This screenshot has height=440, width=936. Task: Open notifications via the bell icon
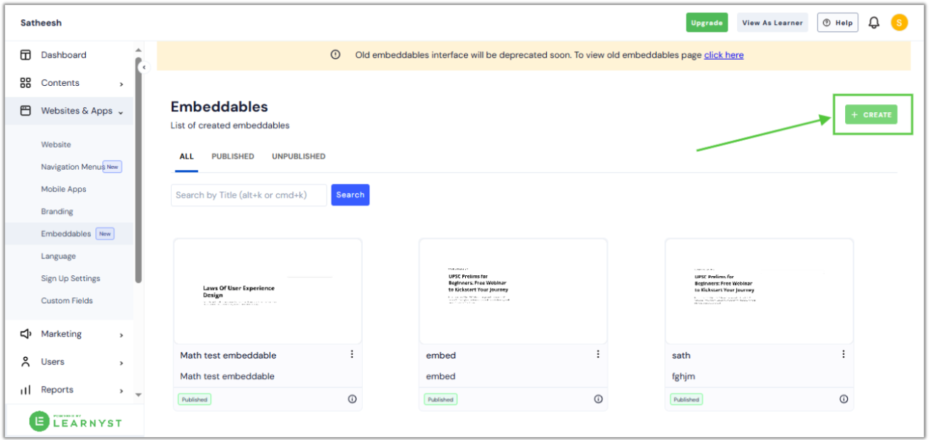(x=874, y=22)
